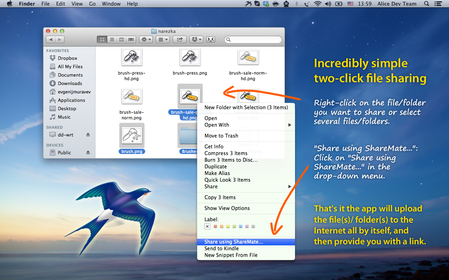Switch Finder to icon view
The width and height of the screenshot is (449, 280).
tap(102, 40)
